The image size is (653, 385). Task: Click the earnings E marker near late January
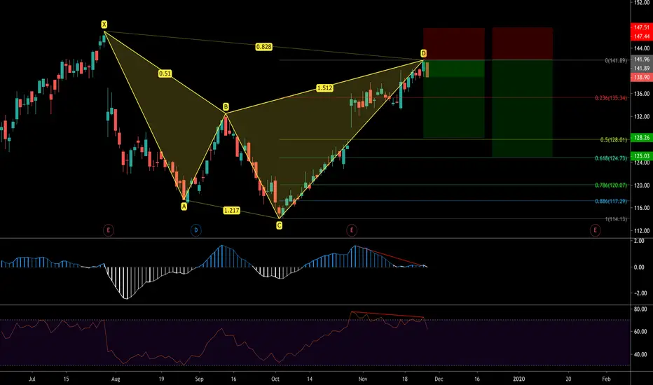click(595, 230)
